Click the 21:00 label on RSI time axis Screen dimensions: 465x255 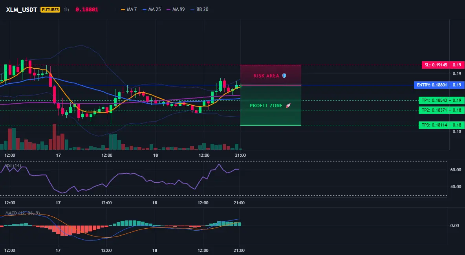tap(239, 203)
